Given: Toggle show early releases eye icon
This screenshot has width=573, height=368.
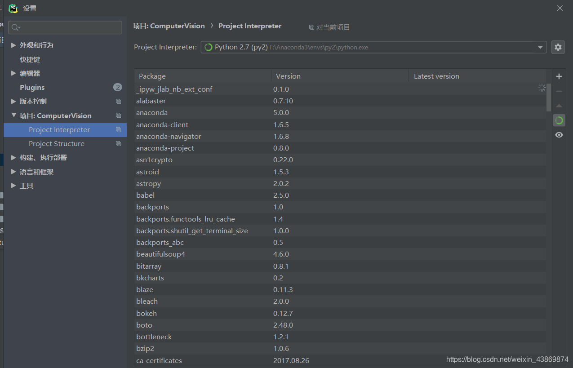Looking at the screenshot, I should [559, 135].
